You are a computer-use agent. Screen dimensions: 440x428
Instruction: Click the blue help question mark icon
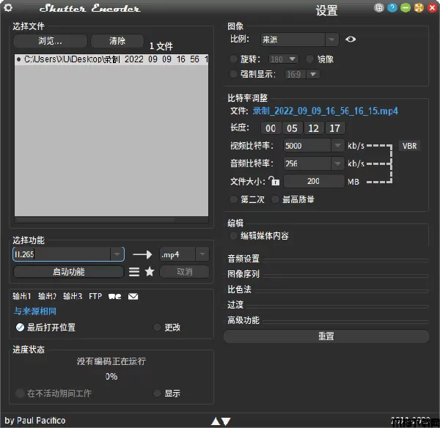[393, 8]
